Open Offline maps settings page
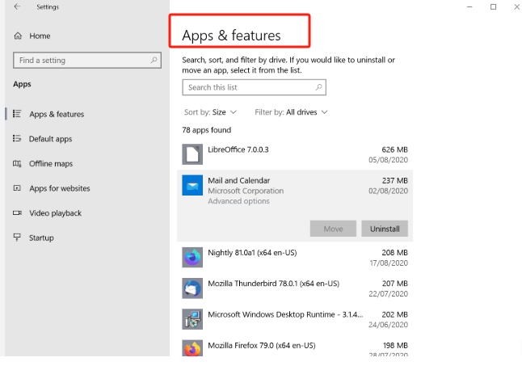The width and height of the screenshot is (522, 366). point(51,164)
